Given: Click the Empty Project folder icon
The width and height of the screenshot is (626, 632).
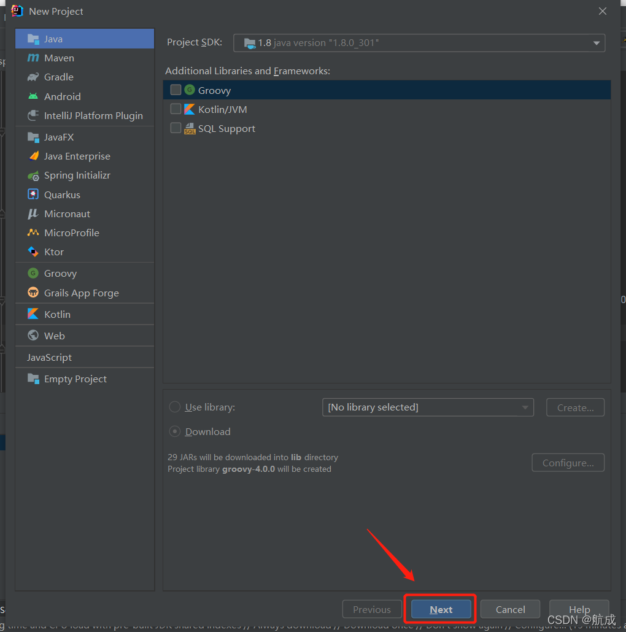Looking at the screenshot, I should [x=33, y=379].
